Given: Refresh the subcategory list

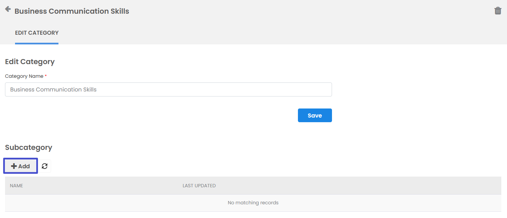Looking at the screenshot, I should tap(44, 166).
